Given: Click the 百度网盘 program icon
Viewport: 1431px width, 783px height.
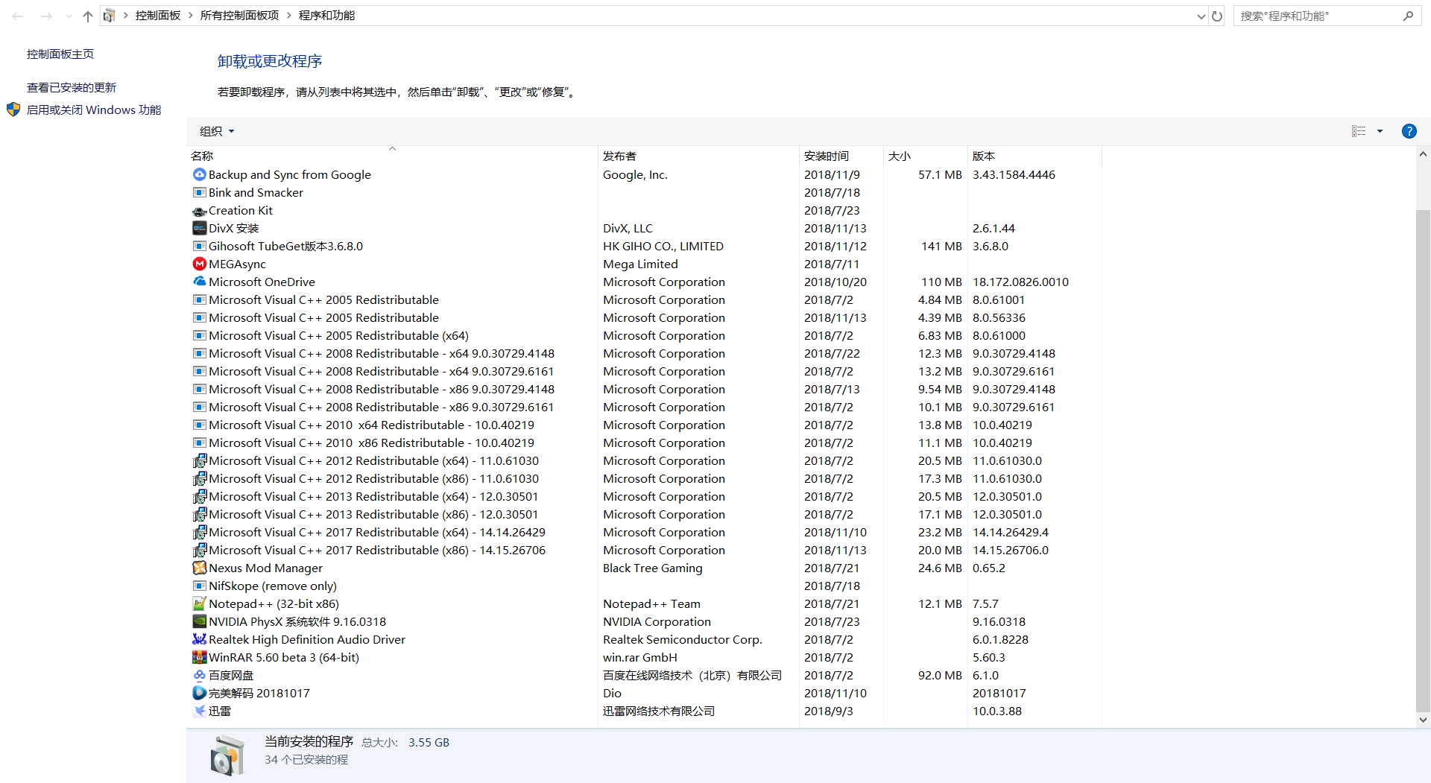Looking at the screenshot, I should coord(199,675).
